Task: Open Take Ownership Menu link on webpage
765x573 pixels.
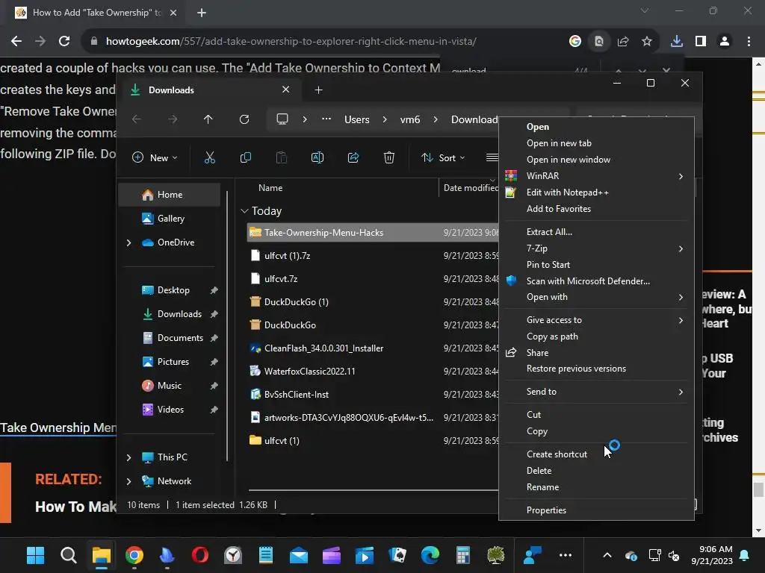Action: pyautogui.click(x=58, y=428)
